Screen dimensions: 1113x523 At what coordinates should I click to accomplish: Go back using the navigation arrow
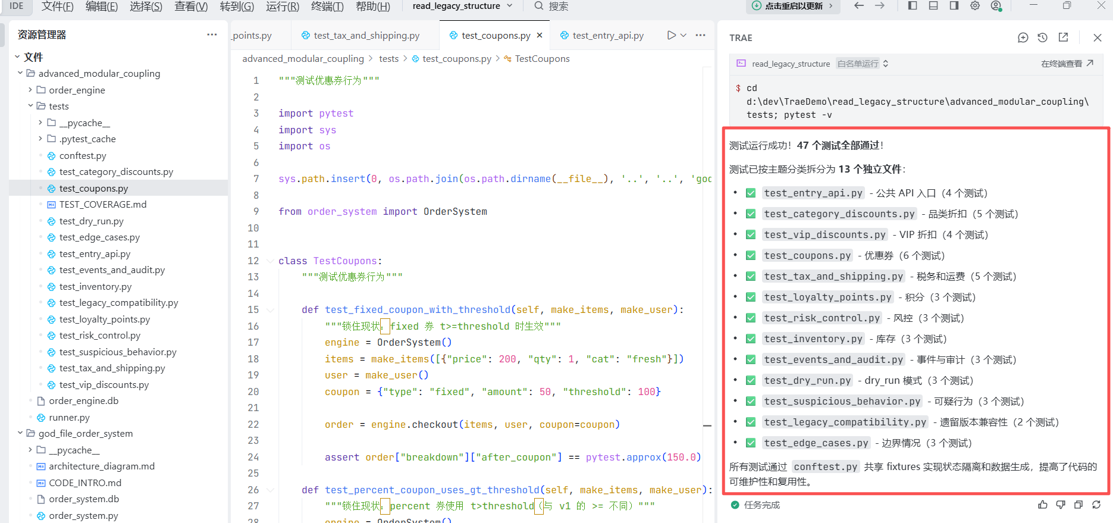(x=858, y=6)
